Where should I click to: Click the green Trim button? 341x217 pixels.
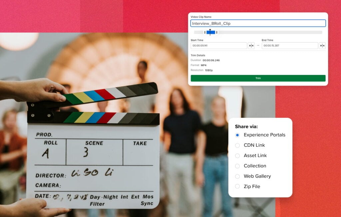(258, 78)
